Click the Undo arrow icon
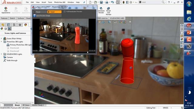This screenshot has height=109, width=194. point(112,2)
